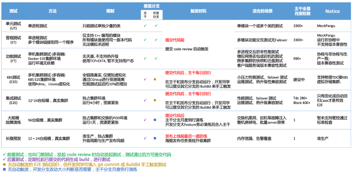
Task: Click the purple check in the 大规模故障演练 row
Action: [145, 120]
